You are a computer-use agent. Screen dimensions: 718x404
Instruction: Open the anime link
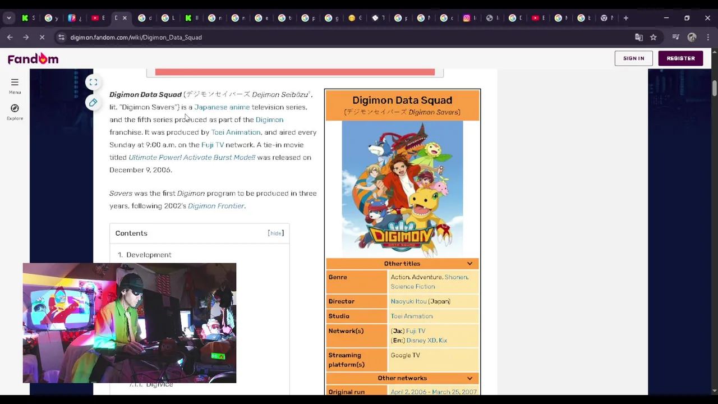click(x=240, y=107)
